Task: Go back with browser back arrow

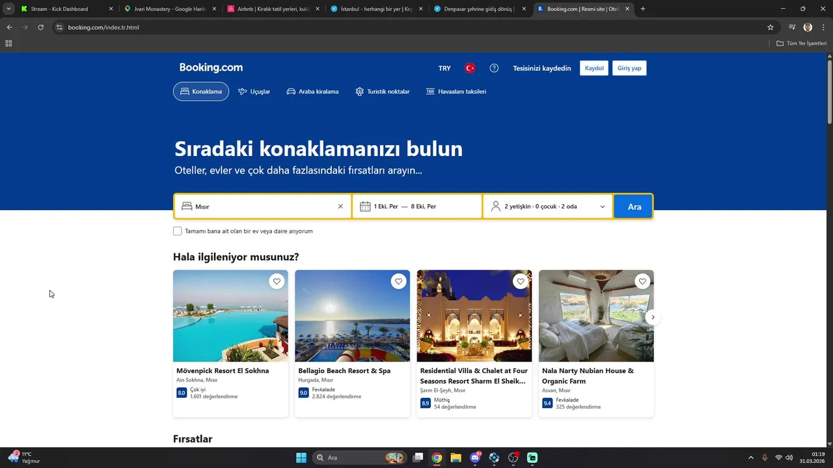Action: pos(9,27)
